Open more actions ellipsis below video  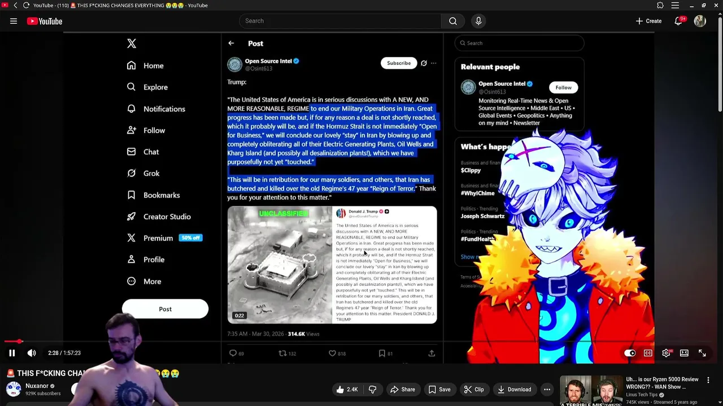[x=547, y=390]
